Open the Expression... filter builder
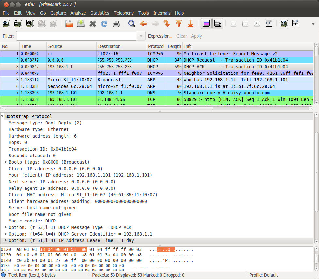 160,36
